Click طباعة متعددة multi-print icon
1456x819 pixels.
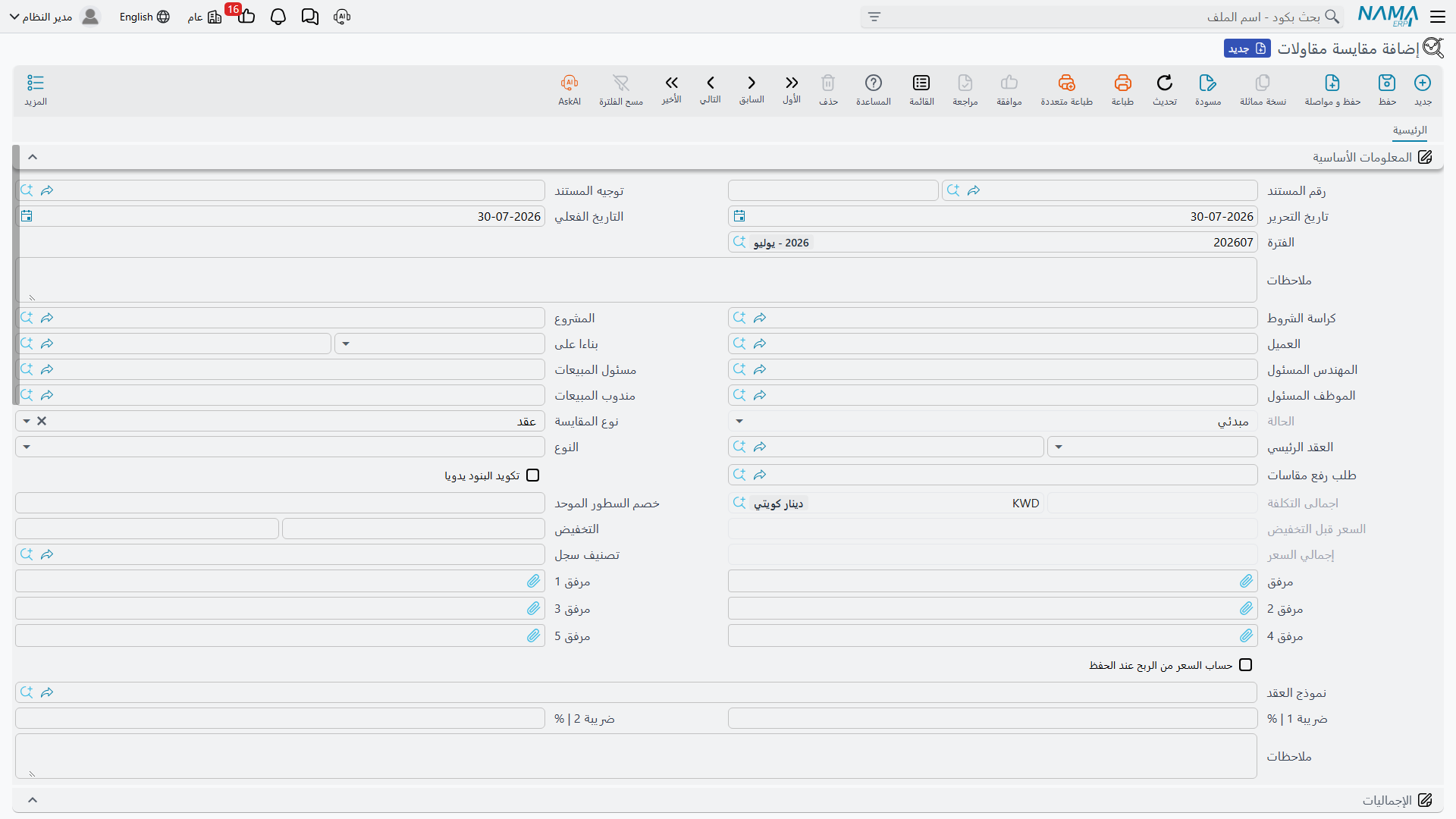(x=1066, y=89)
